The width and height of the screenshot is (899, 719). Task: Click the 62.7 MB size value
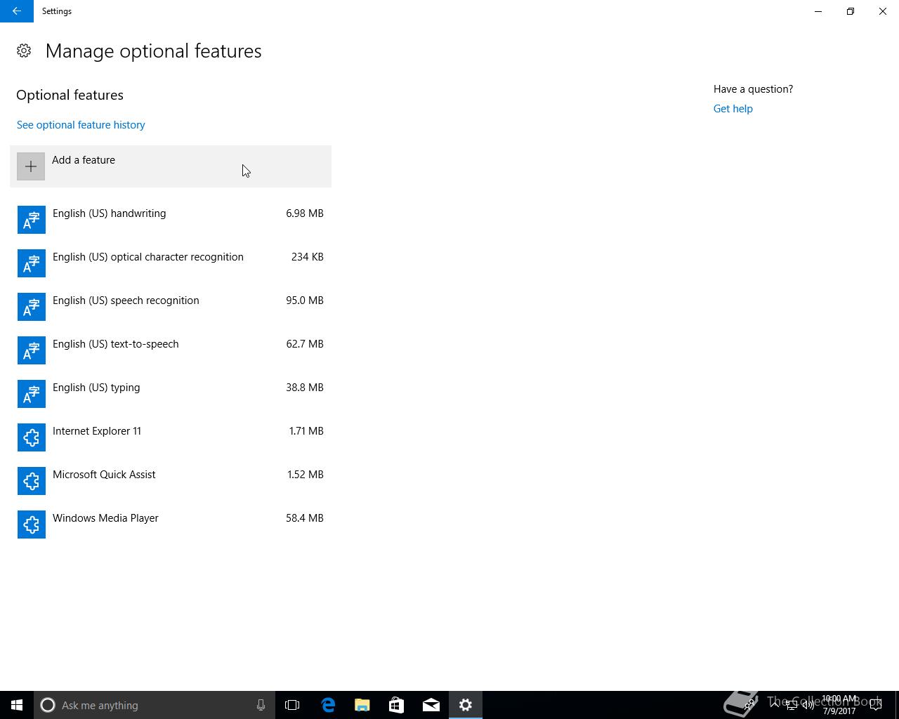click(x=305, y=344)
